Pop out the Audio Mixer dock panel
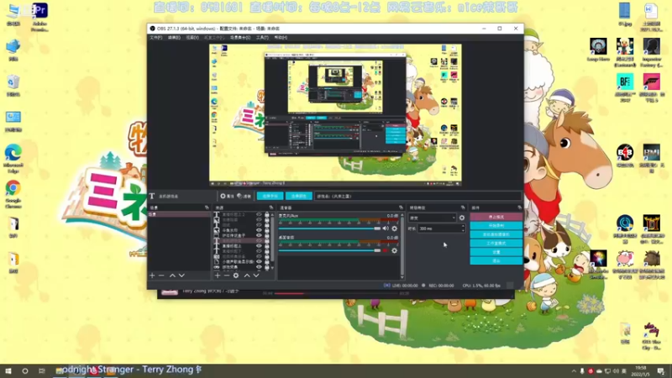This screenshot has width=672, height=378. 401,207
